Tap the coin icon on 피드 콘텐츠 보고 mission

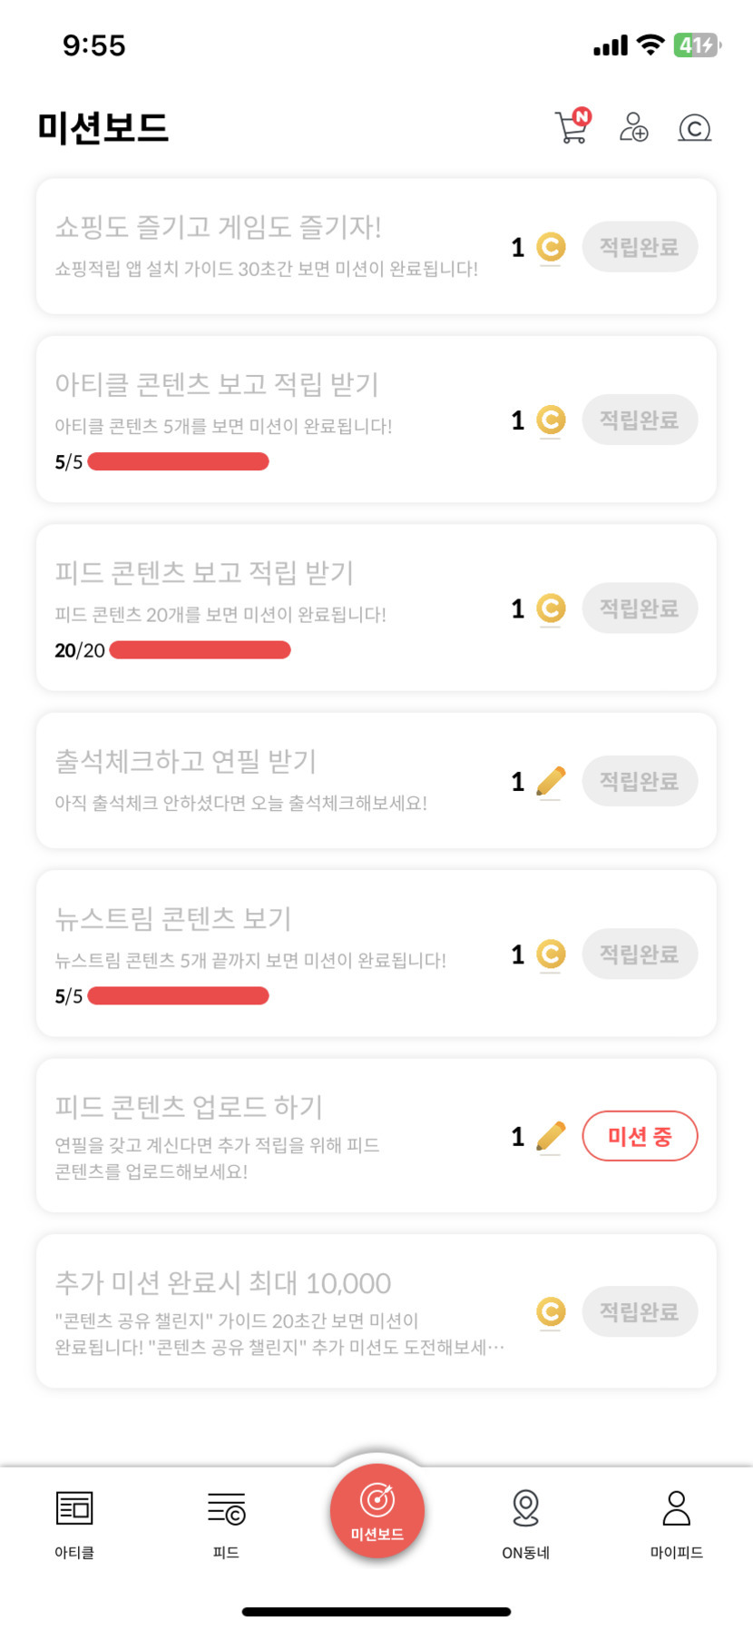(551, 608)
